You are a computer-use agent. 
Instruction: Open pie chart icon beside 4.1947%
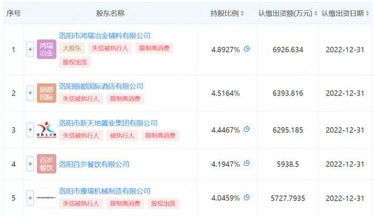[247, 163]
